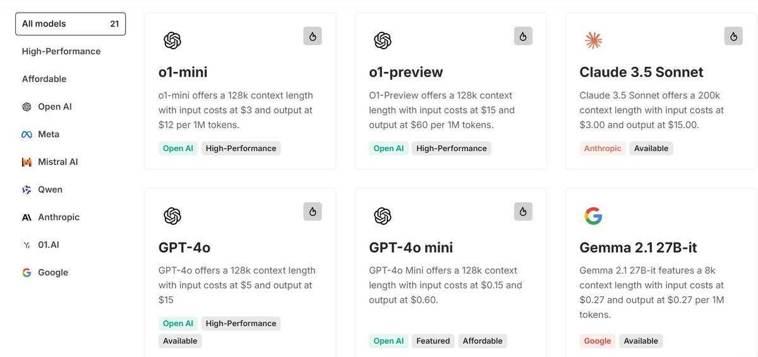Filter by Affordable in sidebar
Screen dimensions: 758x357
[x=44, y=79]
